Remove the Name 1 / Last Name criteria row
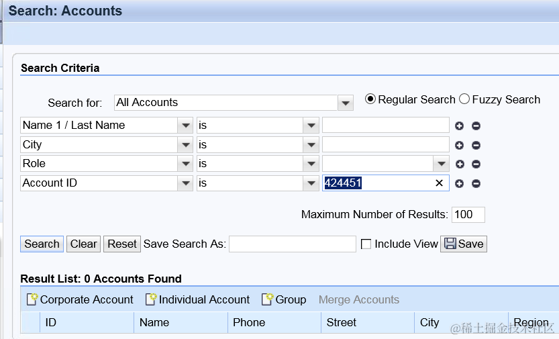 (x=476, y=126)
